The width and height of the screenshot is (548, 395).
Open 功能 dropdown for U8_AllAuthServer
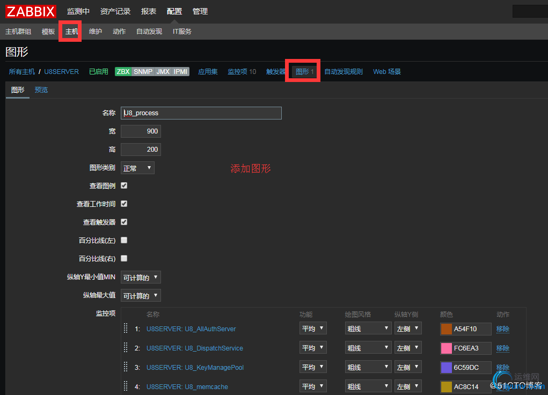pyautogui.click(x=313, y=329)
